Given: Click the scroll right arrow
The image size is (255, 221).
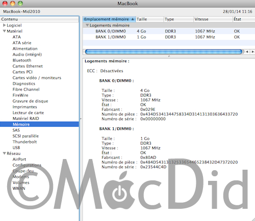Looking at the screenshot, I should point(253,52).
